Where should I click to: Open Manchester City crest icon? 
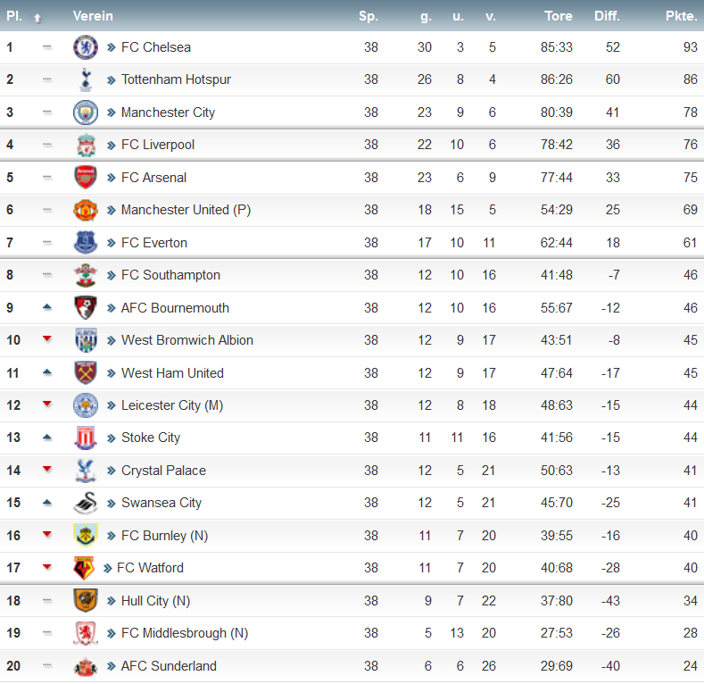pos(86,113)
